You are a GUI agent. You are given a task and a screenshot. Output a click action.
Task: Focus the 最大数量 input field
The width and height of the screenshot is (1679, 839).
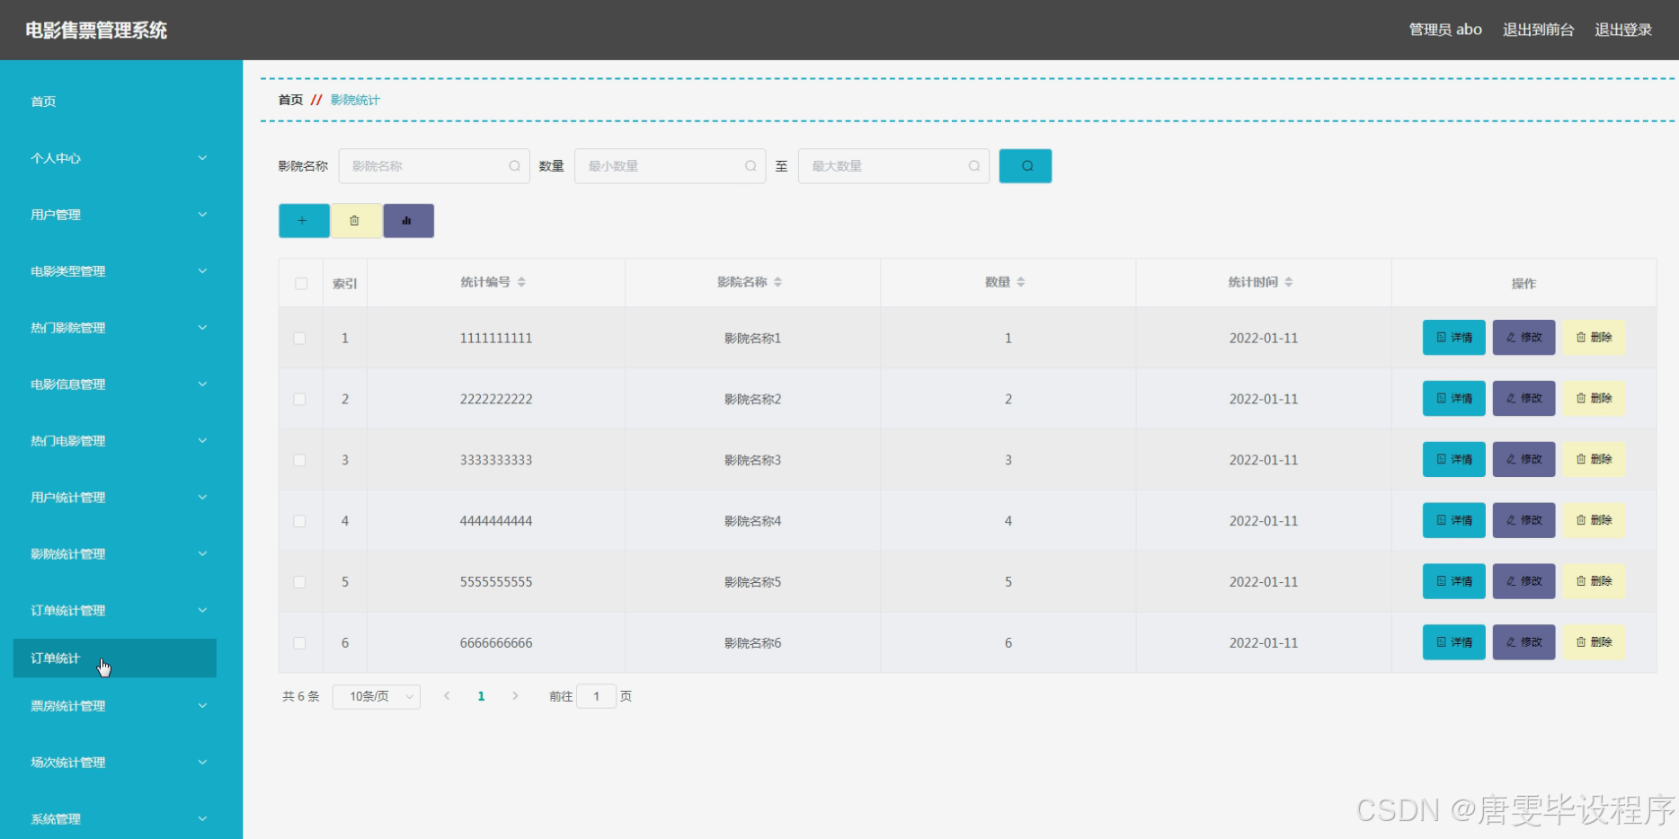click(893, 166)
